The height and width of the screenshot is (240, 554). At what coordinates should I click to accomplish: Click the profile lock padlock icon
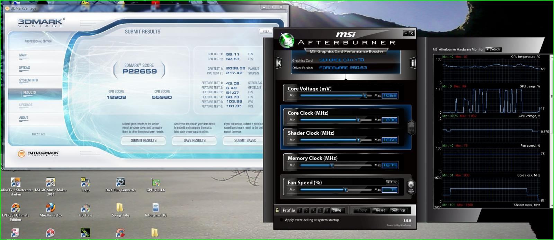coord(277,210)
